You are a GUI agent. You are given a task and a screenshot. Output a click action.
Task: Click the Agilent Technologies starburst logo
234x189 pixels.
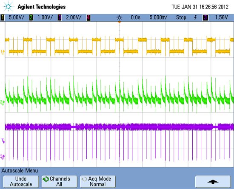pyautogui.click(x=8, y=7)
